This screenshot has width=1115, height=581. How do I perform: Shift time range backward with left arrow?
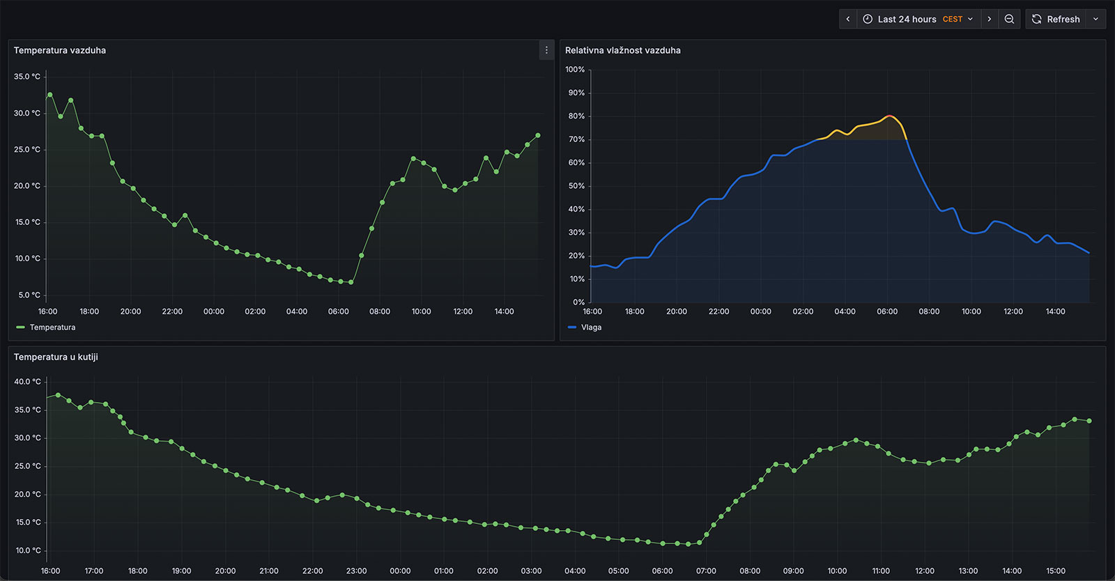[x=848, y=20]
